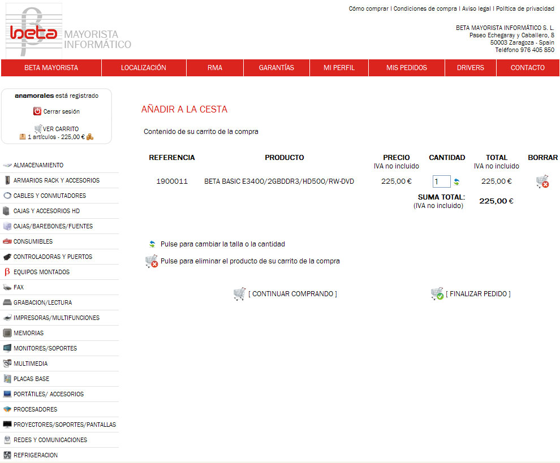560x463 pixels.
Task: Open the GARANTÍAS menu item
Action: (277, 68)
